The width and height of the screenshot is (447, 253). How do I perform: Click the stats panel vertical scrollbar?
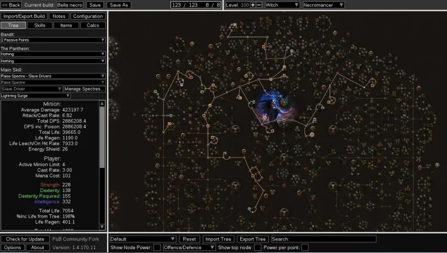102,140
